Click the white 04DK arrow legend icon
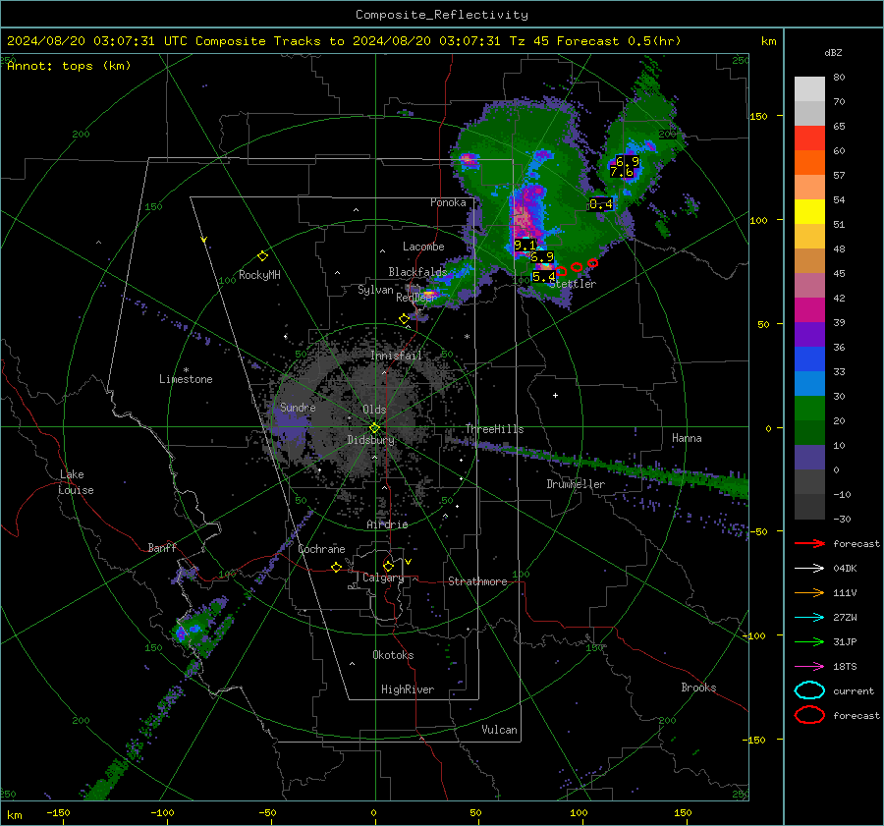The width and height of the screenshot is (884, 826). pos(809,568)
